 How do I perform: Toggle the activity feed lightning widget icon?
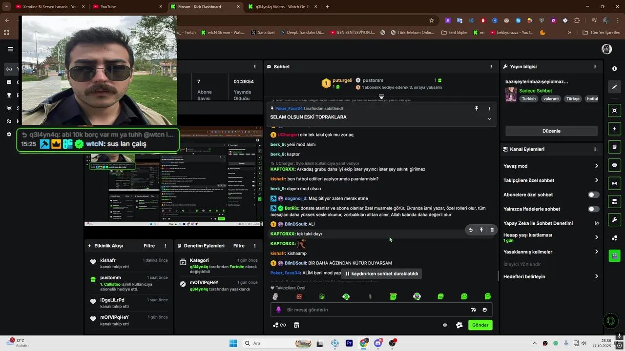tap(615, 129)
